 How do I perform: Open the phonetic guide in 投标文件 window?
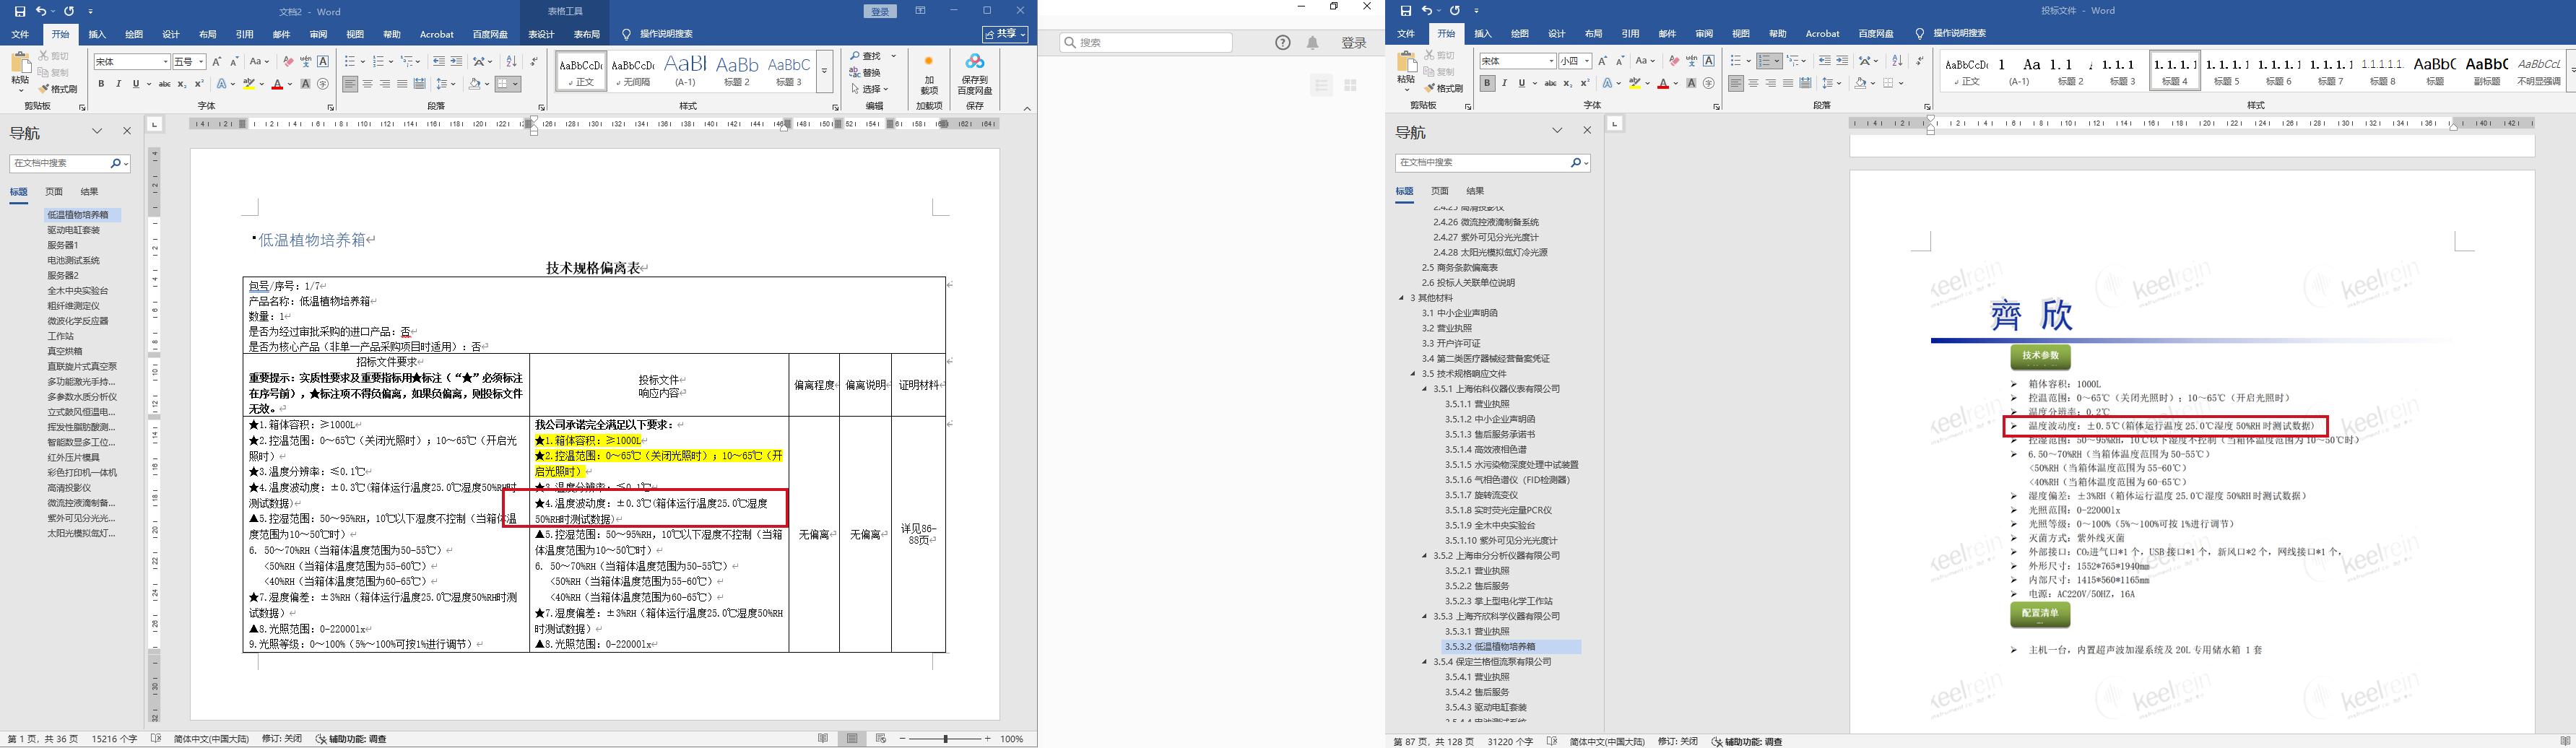pyautogui.click(x=1691, y=61)
